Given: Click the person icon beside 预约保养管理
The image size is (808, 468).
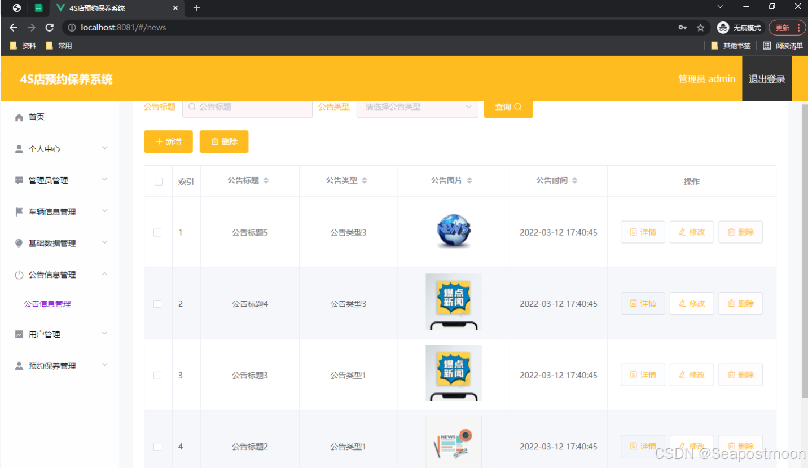Looking at the screenshot, I should pos(19,365).
